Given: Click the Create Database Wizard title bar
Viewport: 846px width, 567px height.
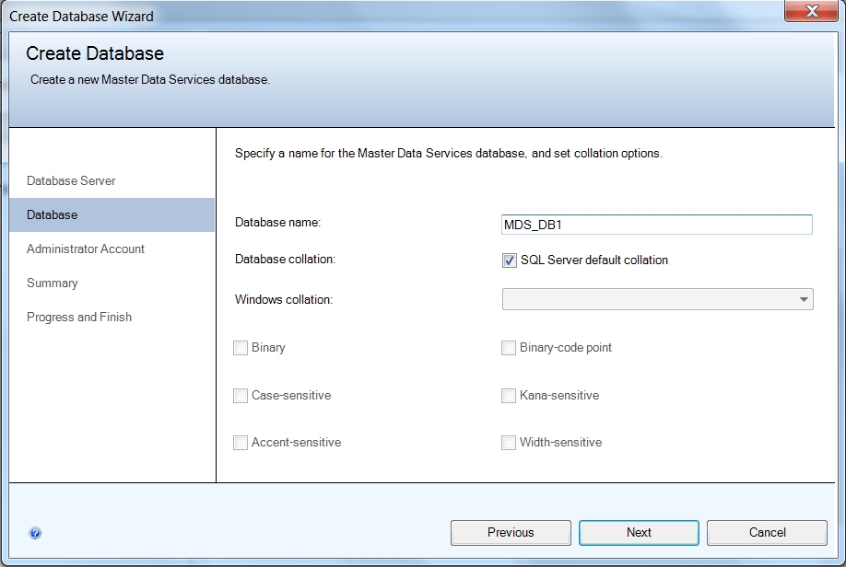Looking at the screenshot, I should click(369, 16).
